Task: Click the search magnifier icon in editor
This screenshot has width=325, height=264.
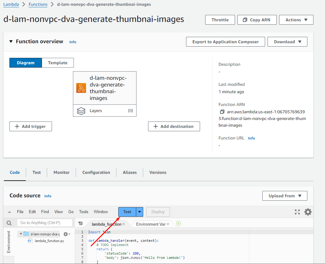Action: click(x=9, y=223)
